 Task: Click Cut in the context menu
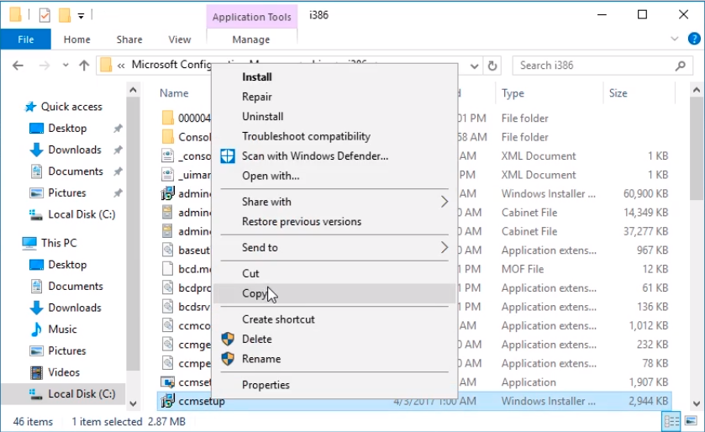(250, 273)
